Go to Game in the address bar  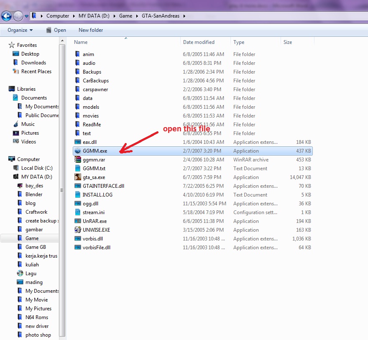click(125, 16)
